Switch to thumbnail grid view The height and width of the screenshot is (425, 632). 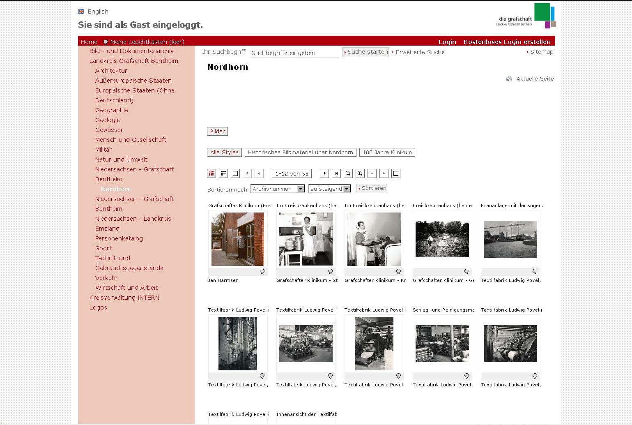[x=211, y=173]
